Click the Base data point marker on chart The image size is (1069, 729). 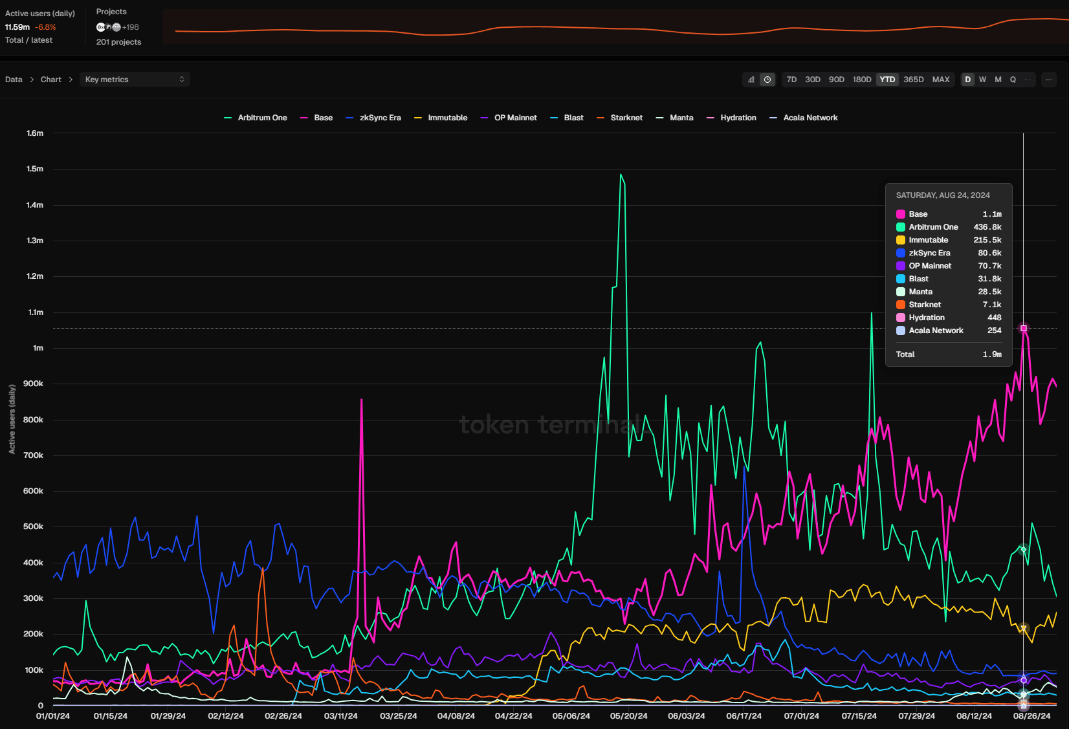1023,329
